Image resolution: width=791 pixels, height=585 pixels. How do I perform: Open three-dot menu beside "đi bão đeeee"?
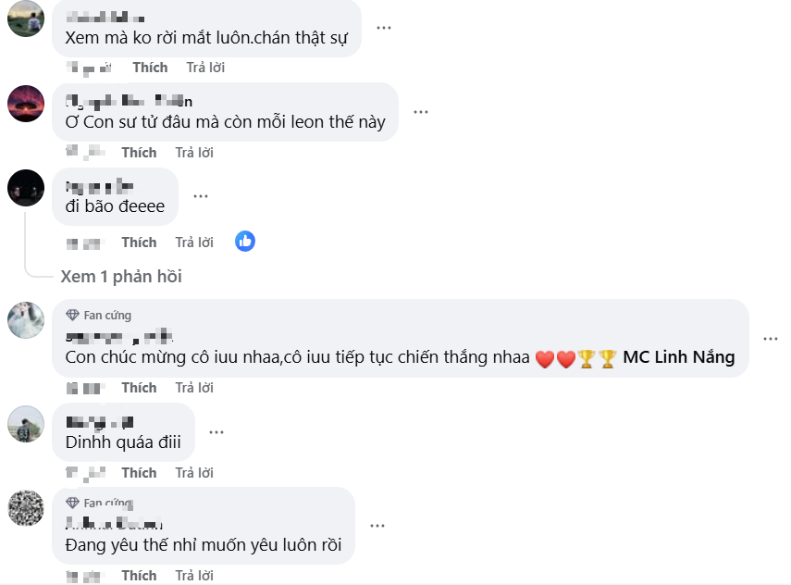tap(201, 195)
